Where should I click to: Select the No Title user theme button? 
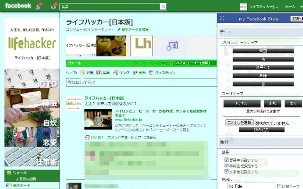coord(242,104)
